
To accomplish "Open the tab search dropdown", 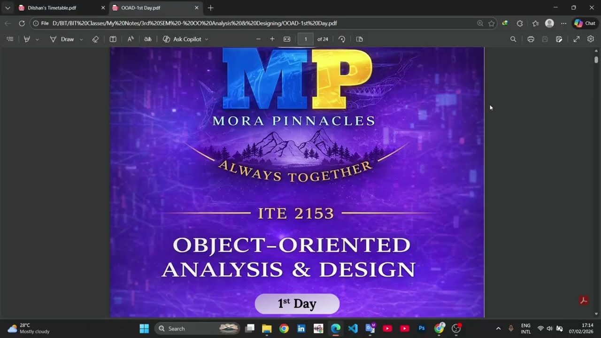I will (x=8, y=8).
